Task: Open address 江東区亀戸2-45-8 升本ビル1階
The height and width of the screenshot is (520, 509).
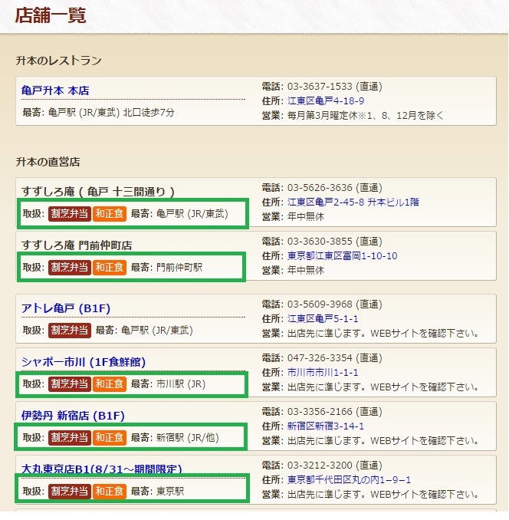Action: (353, 202)
